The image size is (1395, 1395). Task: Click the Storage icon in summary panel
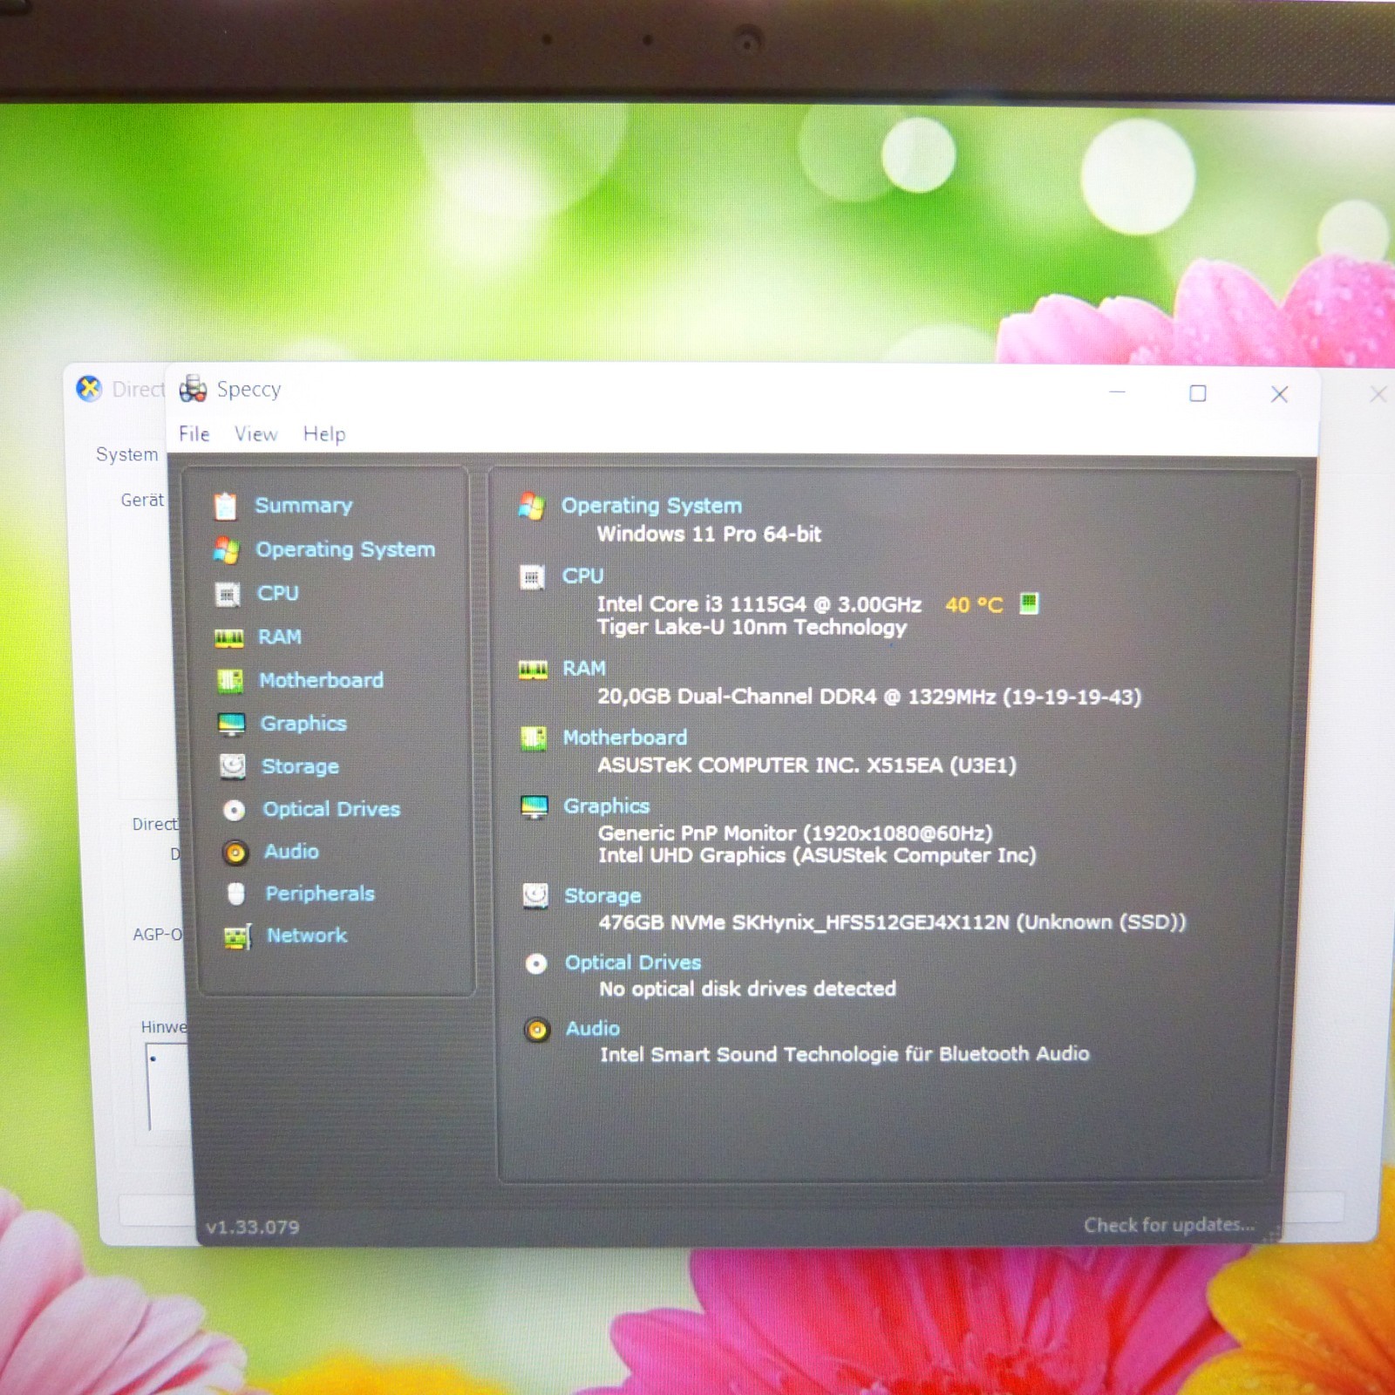coord(535,895)
